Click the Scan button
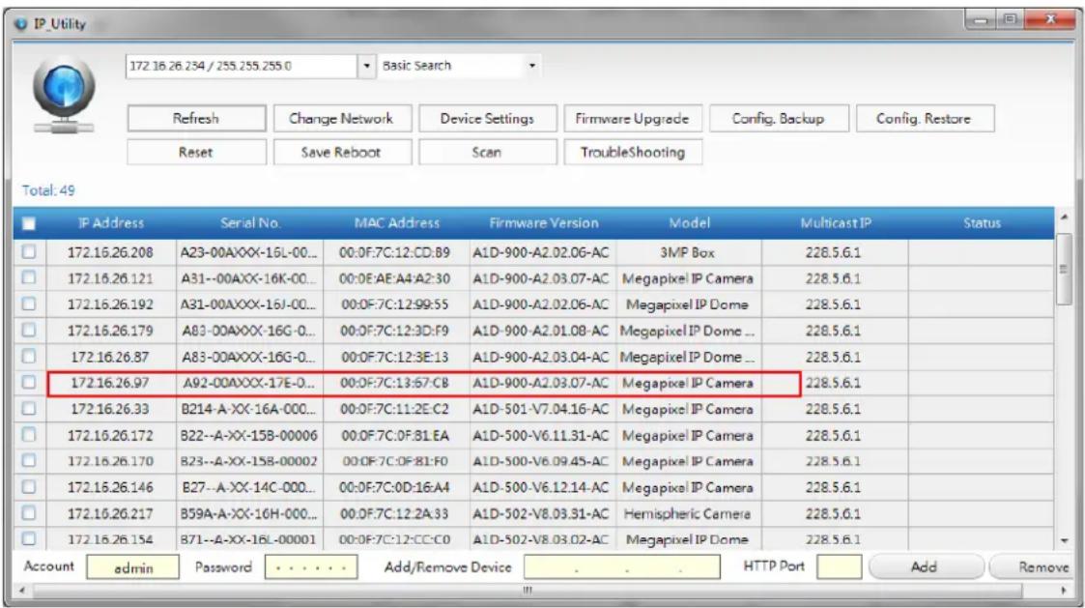This screenshot has height=608, width=1085. click(487, 153)
